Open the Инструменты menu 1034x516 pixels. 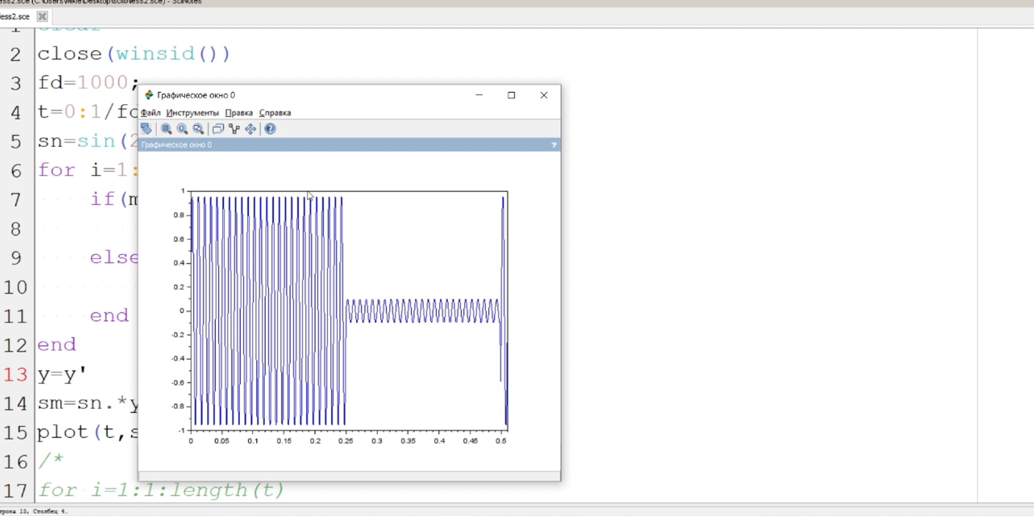[192, 113]
